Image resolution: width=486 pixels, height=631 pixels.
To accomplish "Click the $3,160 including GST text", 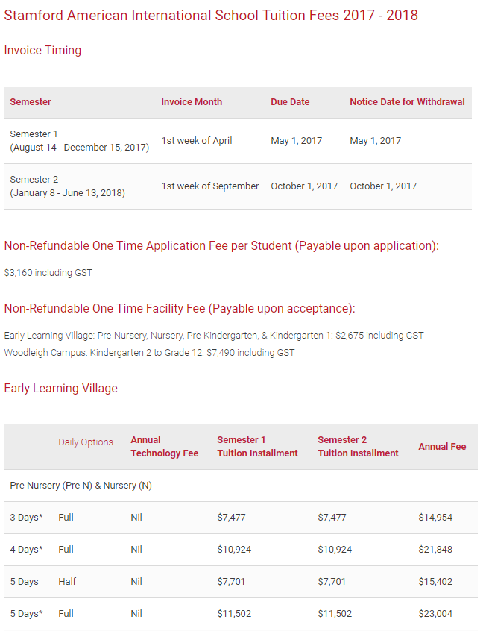I will tap(48, 272).
